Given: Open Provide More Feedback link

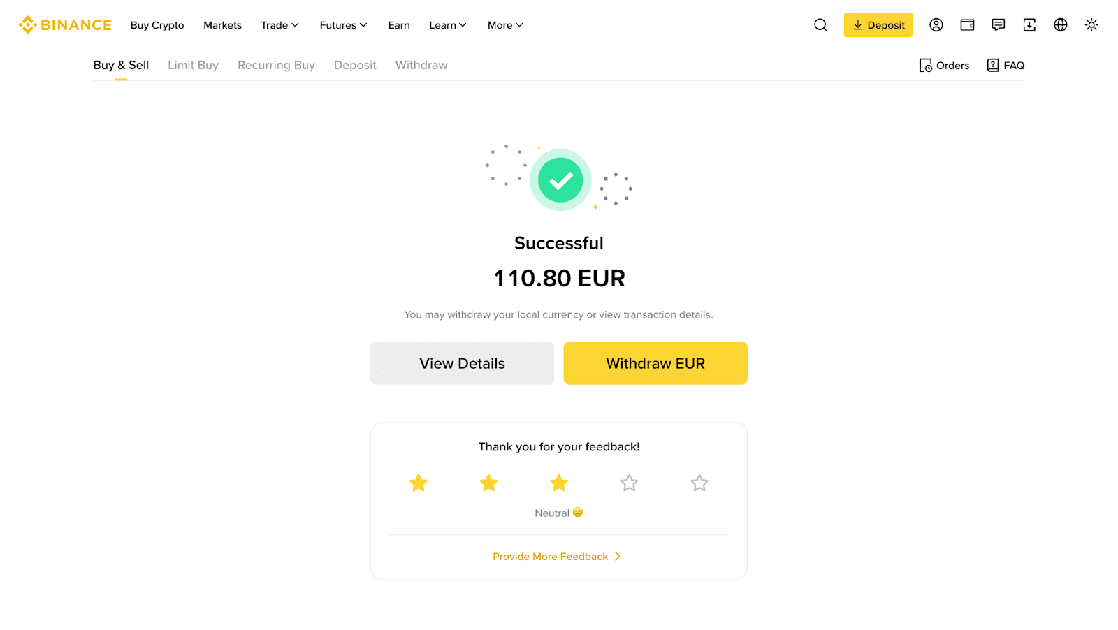Looking at the screenshot, I should click(557, 557).
